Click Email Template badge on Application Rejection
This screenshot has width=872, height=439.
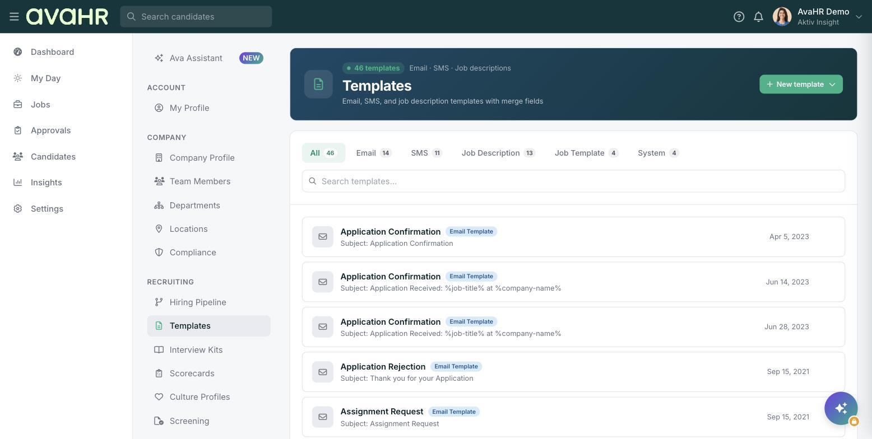pyautogui.click(x=456, y=367)
